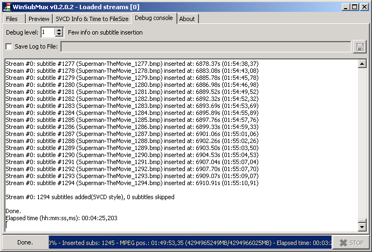The height and width of the screenshot is (252, 372).
Task: Go to the About tab
Action: (x=187, y=19)
